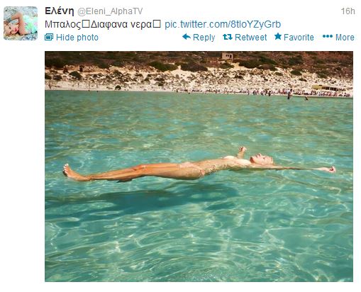Expand the More options text

pyautogui.click(x=345, y=38)
